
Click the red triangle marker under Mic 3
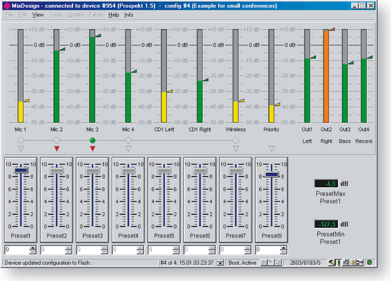pos(93,149)
